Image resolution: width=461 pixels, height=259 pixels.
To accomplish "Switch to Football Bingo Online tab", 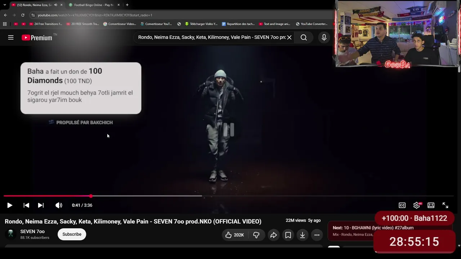I will 93,5.
